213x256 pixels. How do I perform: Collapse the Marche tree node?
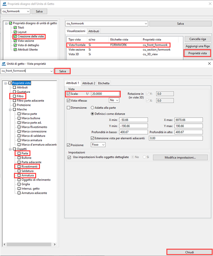point(10,110)
